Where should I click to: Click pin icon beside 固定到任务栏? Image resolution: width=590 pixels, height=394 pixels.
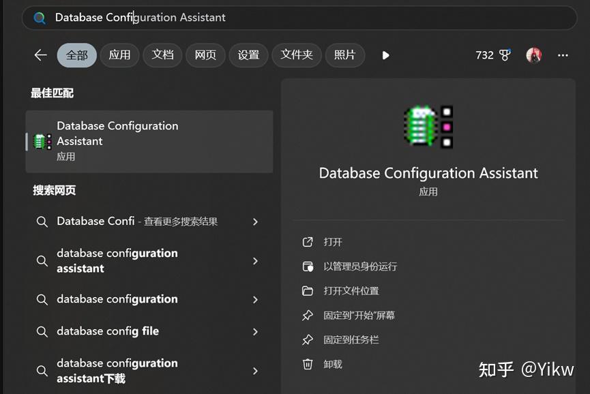click(x=308, y=340)
